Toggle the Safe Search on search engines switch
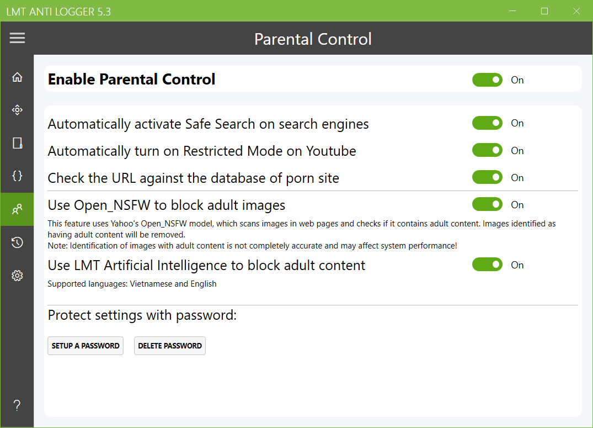Screen dimensions: 593x428 click(487, 123)
